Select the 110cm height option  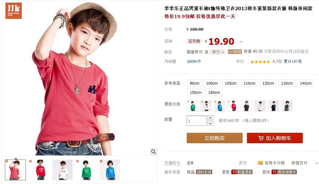249,83
